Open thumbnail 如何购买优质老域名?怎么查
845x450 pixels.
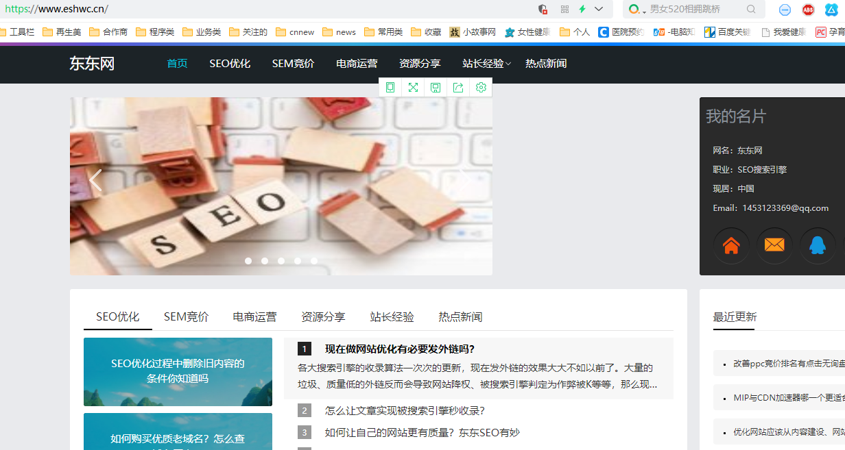click(178, 432)
